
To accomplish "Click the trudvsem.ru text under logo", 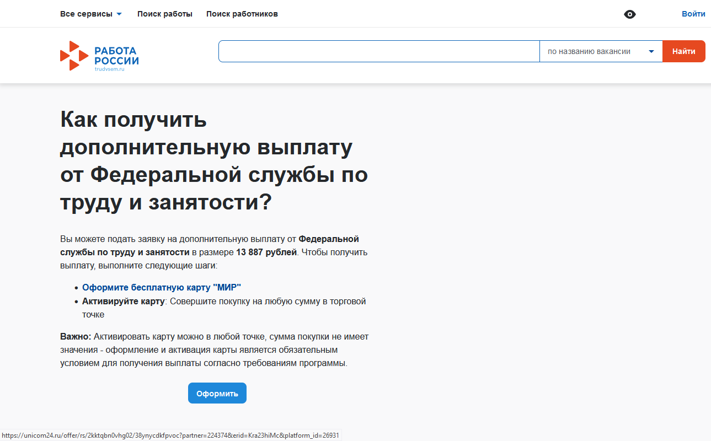I will tap(110, 69).
